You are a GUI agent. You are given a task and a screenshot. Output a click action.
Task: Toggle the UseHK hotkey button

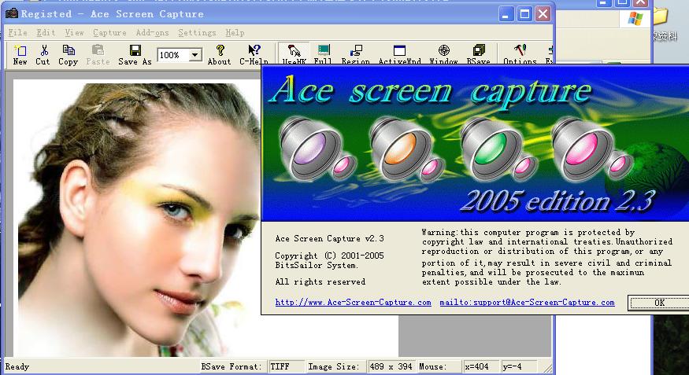(x=294, y=54)
